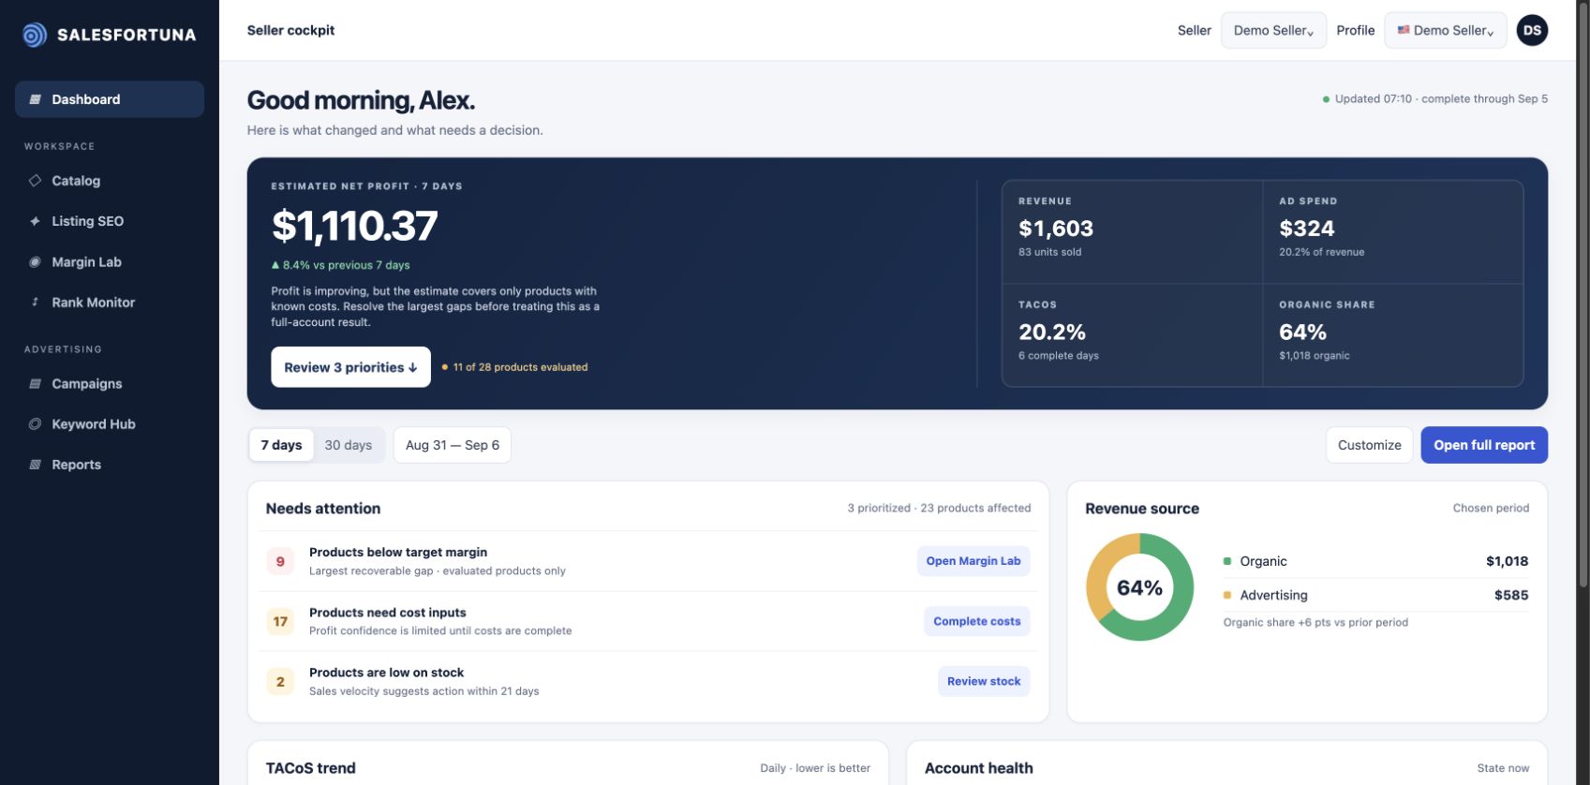The height and width of the screenshot is (785, 1590).
Task: Click the Account health card heading
Action: tap(979, 768)
